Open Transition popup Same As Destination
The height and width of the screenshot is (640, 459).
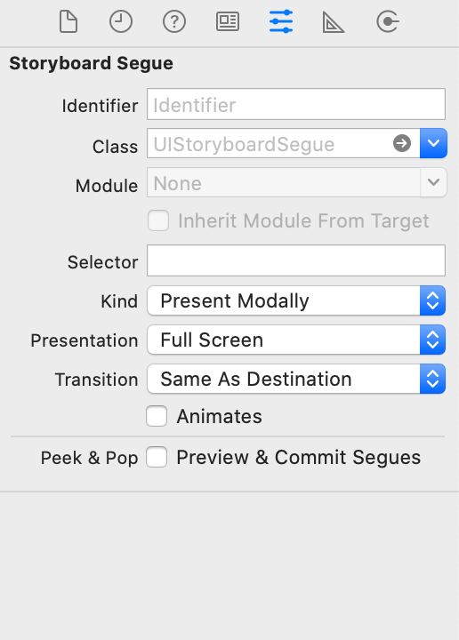pos(296,380)
